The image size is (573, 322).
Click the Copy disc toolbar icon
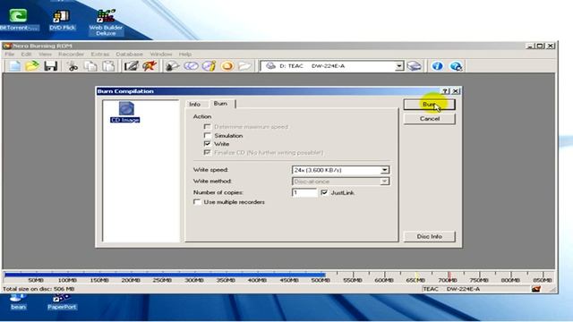[172, 66]
